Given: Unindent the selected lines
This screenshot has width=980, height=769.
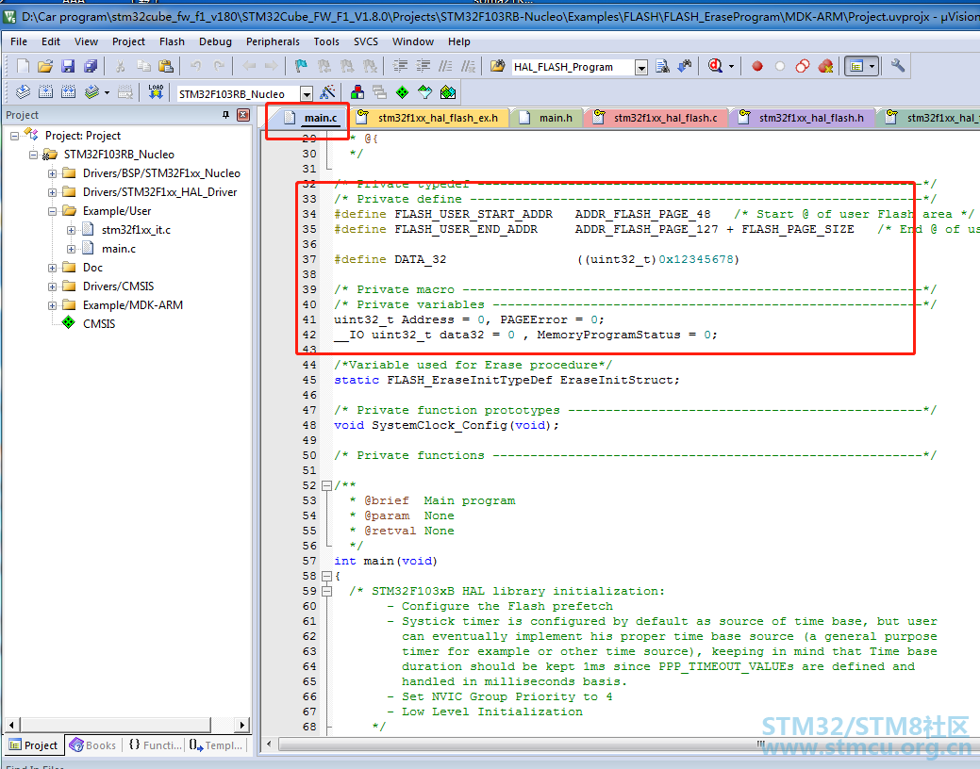Looking at the screenshot, I should [424, 66].
